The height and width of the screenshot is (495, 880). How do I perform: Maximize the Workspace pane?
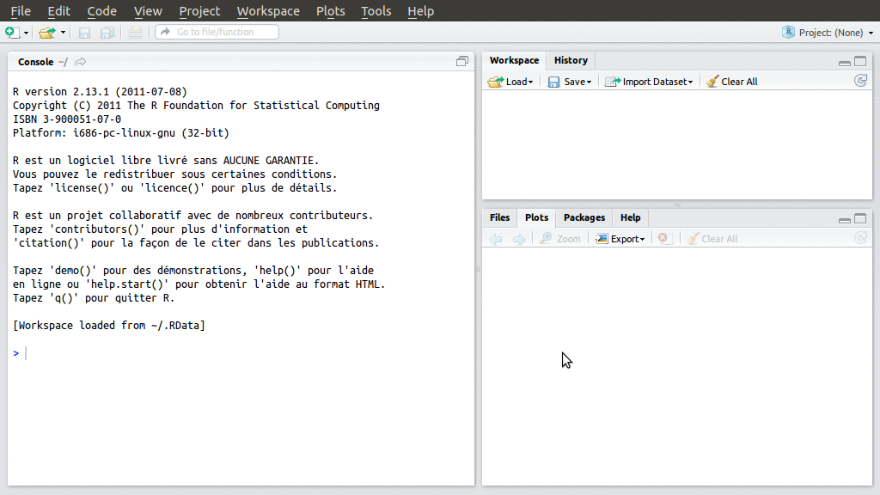tap(859, 61)
